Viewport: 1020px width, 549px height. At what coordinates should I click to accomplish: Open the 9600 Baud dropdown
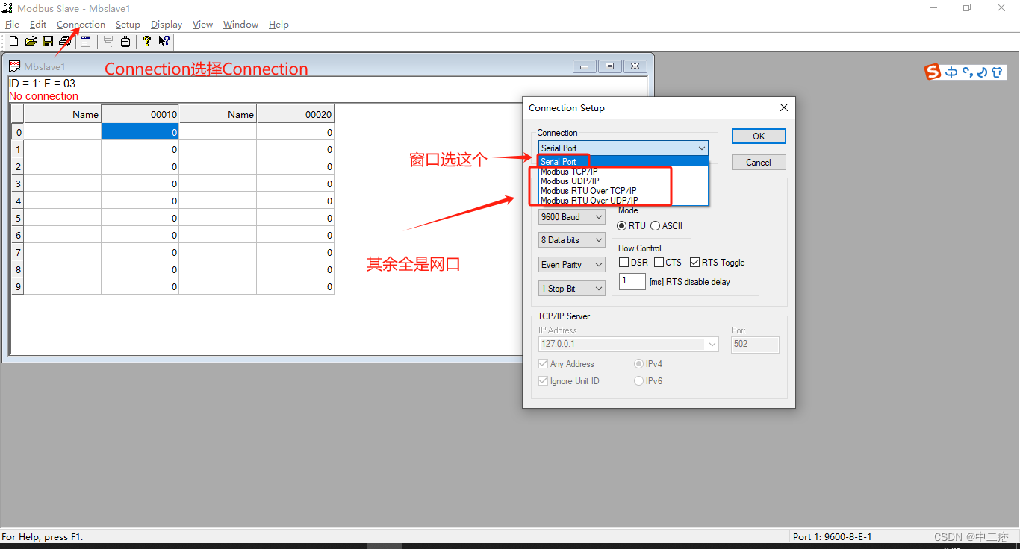click(x=572, y=217)
